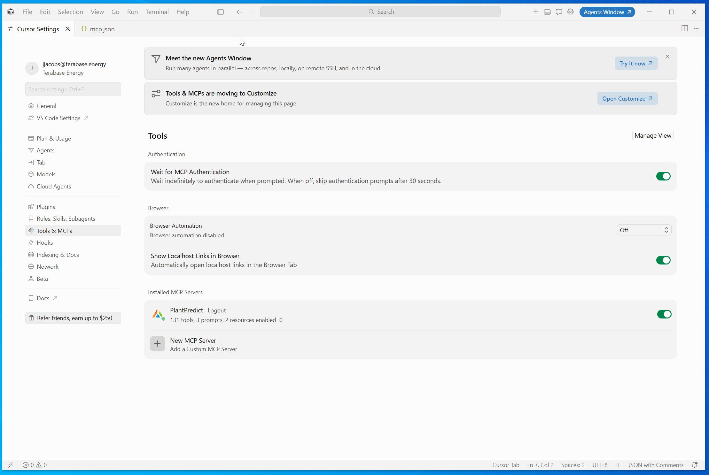The height and width of the screenshot is (475, 709).
Task: Open Beta settings section
Action: [x=73, y=279]
